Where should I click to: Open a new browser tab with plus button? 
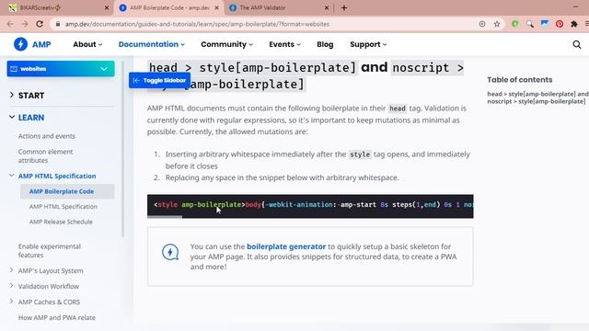344,7
